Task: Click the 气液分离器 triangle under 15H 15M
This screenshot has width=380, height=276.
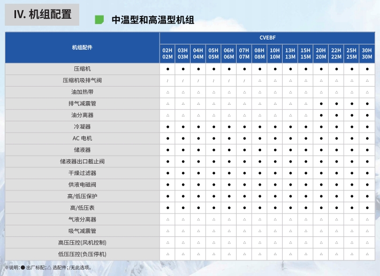Action: [x=306, y=219]
